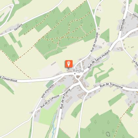This screenshot has width=138, height=138.
Task: Click the round boulder icon in southern forest
Action: click(108, 134)
